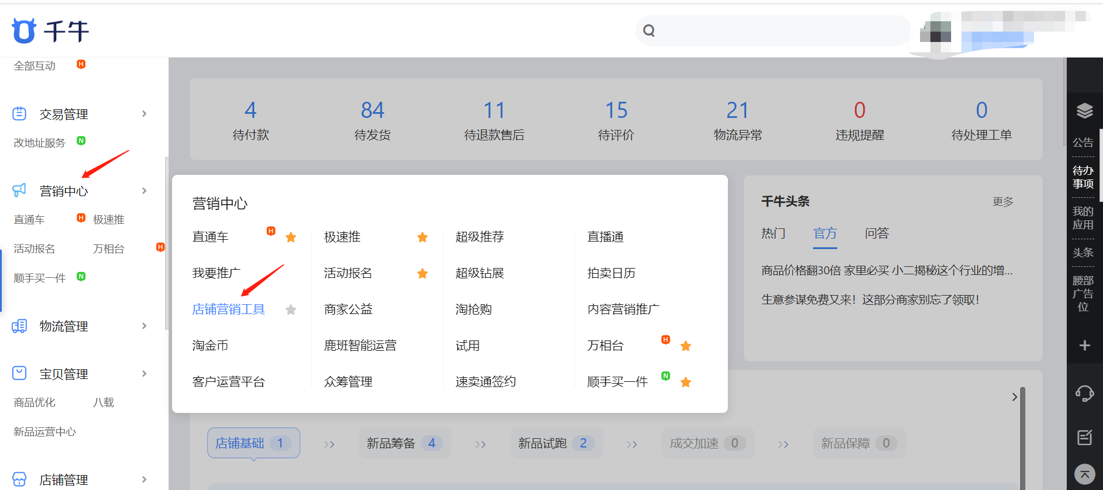Click 腰部广告位 in the right bar
Image resolution: width=1103 pixels, height=490 pixels.
[1083, 293]
